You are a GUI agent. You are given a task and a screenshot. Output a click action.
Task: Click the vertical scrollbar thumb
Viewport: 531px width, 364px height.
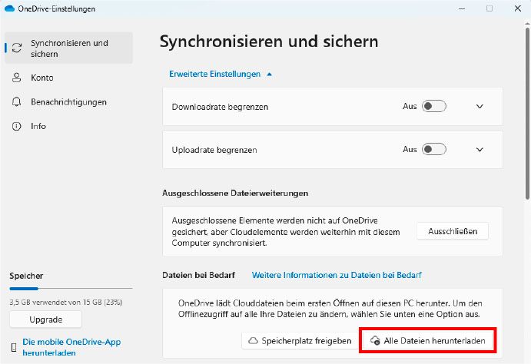click(x=527, y=114)
